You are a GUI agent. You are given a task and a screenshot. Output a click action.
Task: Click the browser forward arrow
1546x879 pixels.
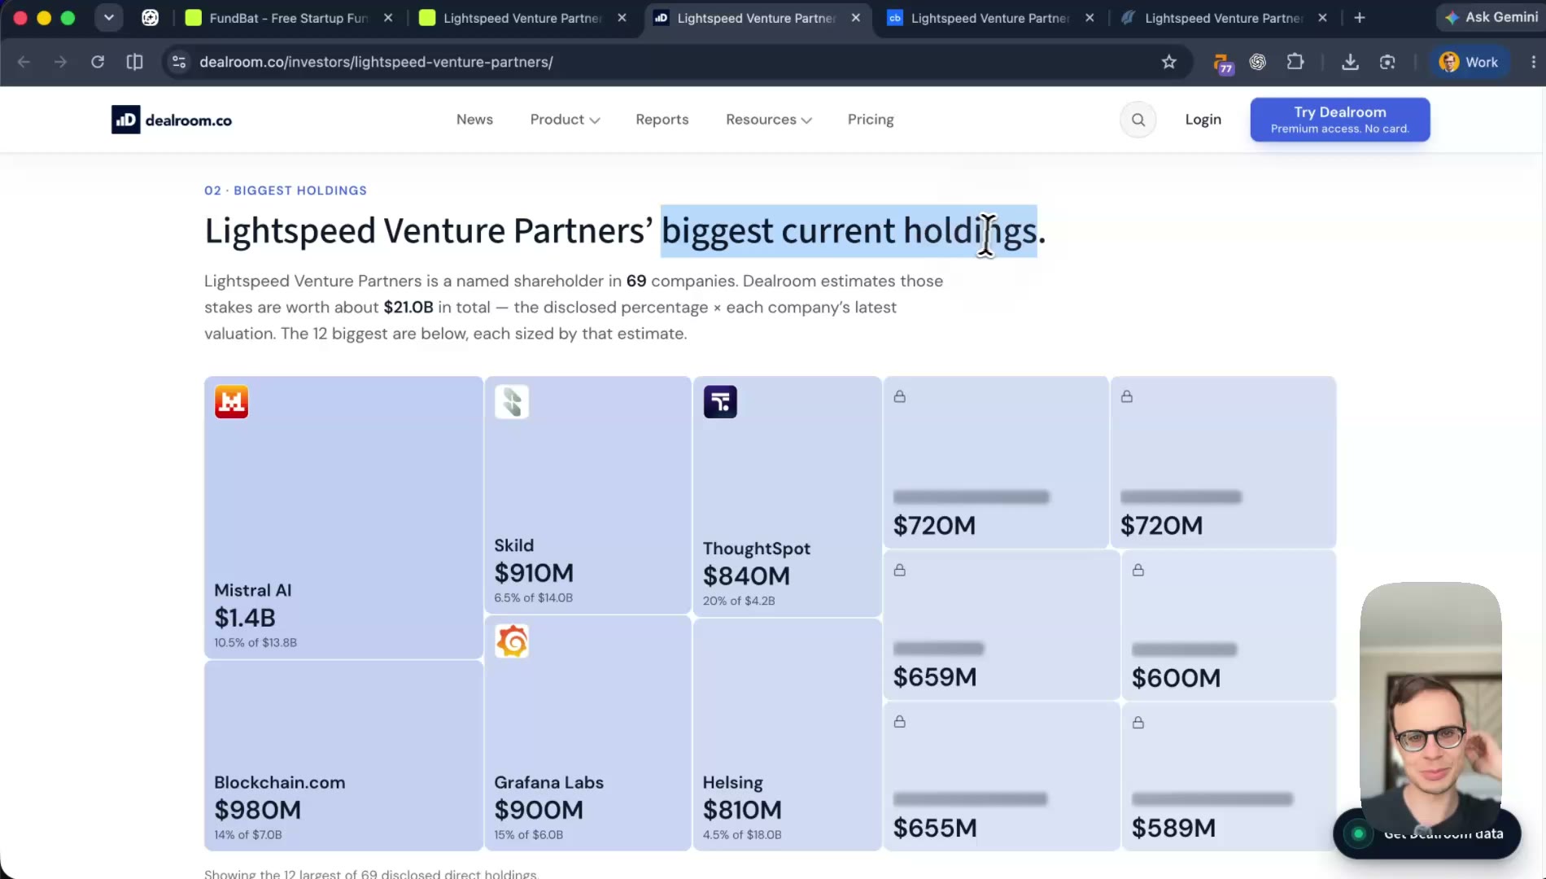click(60, 62)
